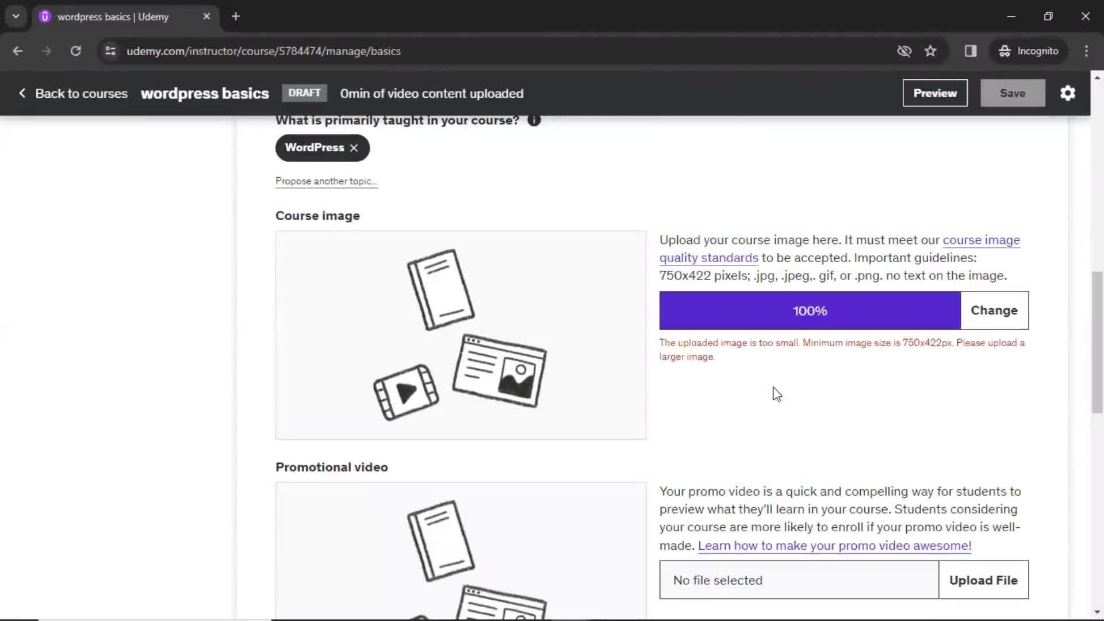1104x621 pixels.
Task: Click the Change course image button
Action: 994,310
